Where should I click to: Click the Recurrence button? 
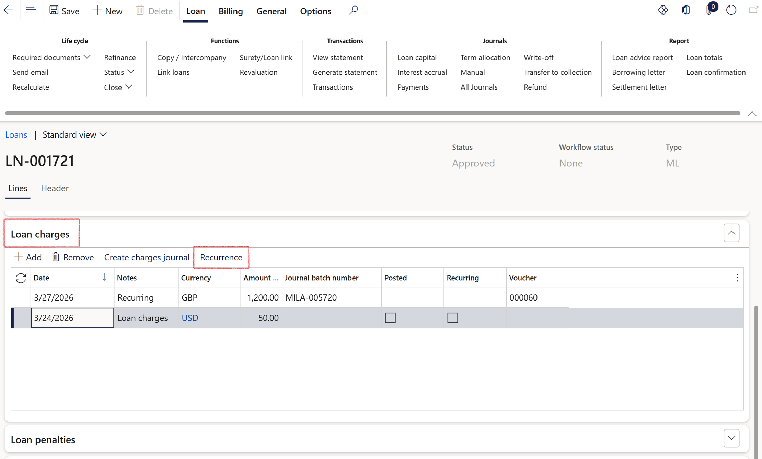[x=221, y=257]
